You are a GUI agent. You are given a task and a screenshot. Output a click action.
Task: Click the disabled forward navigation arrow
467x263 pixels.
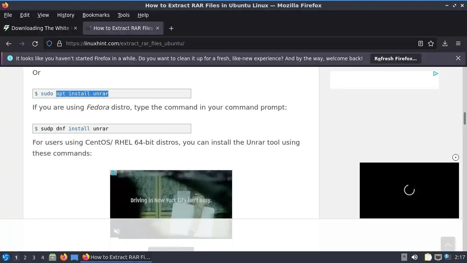22,43
